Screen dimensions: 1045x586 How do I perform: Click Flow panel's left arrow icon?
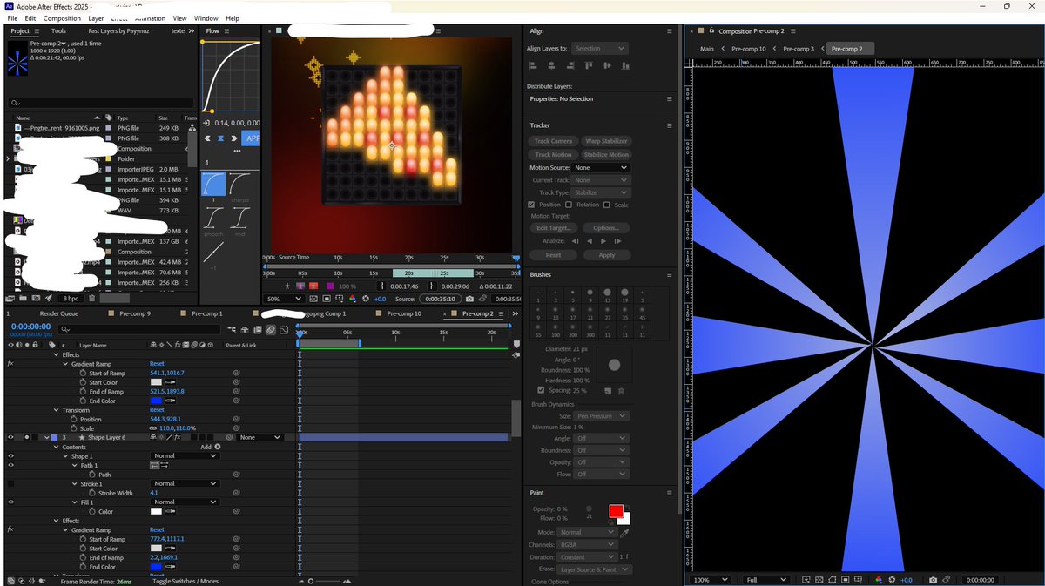(x=207, y=138)
